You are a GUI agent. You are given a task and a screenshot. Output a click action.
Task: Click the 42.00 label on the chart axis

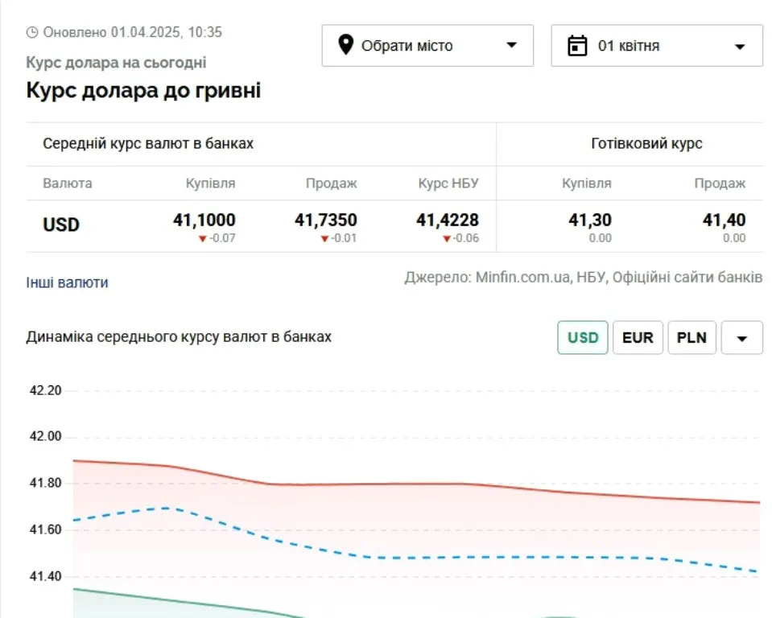[46, 435]
